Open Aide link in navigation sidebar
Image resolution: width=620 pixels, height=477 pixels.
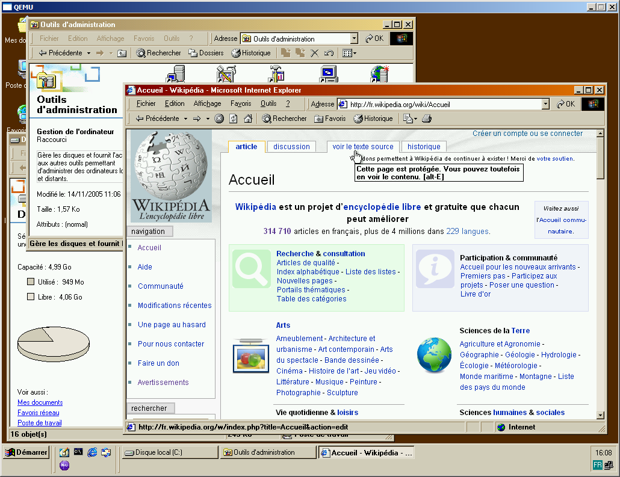[144, 266]
